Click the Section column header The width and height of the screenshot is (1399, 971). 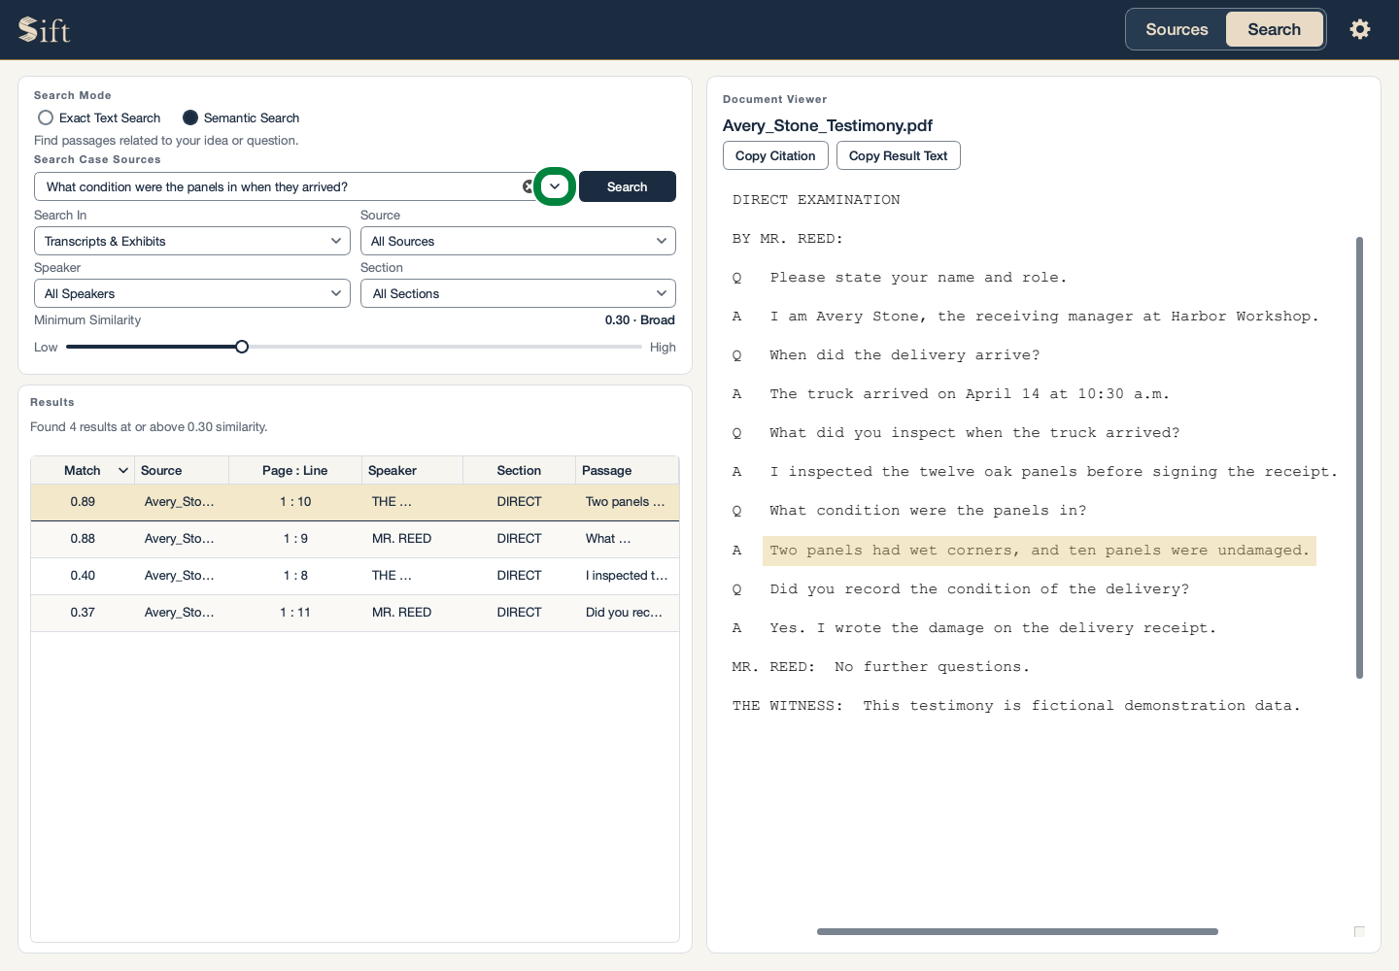[x=519, y=470]
